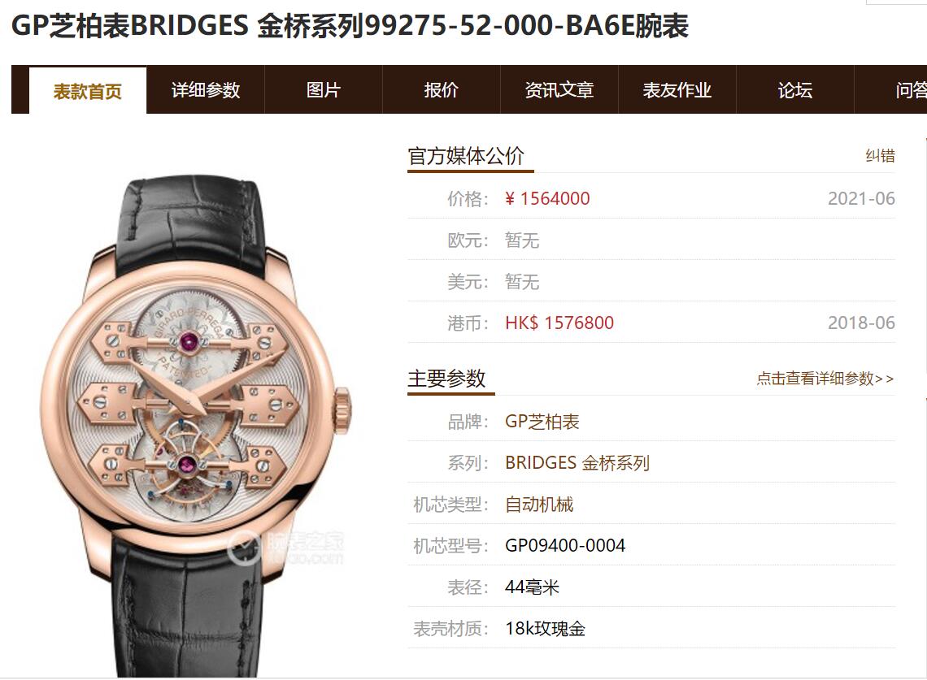Image resolution: width=927 pixels, height=680 pixels.
Task: Click the 主要参数 section heading
Action: tap(446, 378)
